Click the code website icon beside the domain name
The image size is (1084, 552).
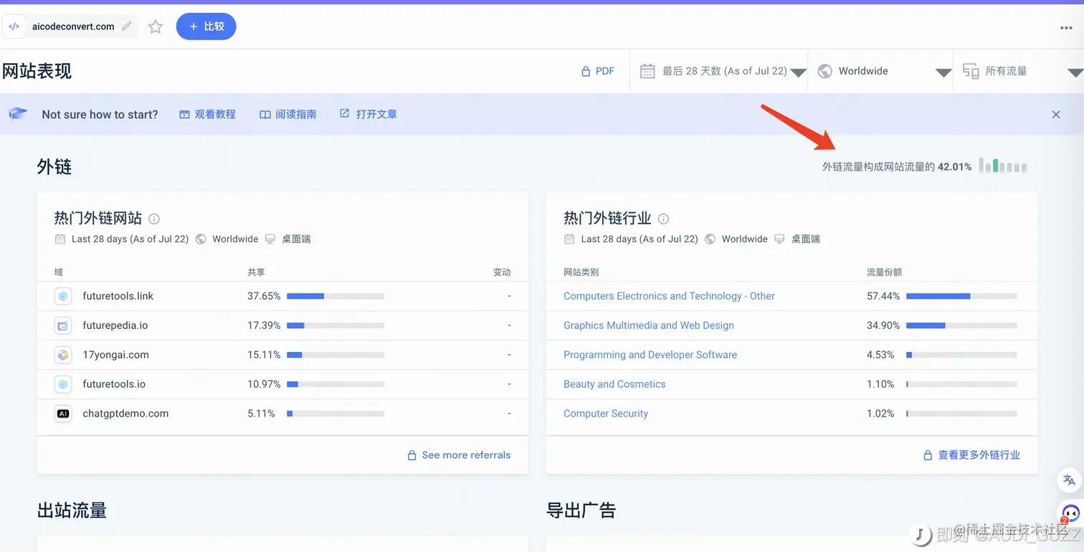pyautogui.click(x=14, y=26)
